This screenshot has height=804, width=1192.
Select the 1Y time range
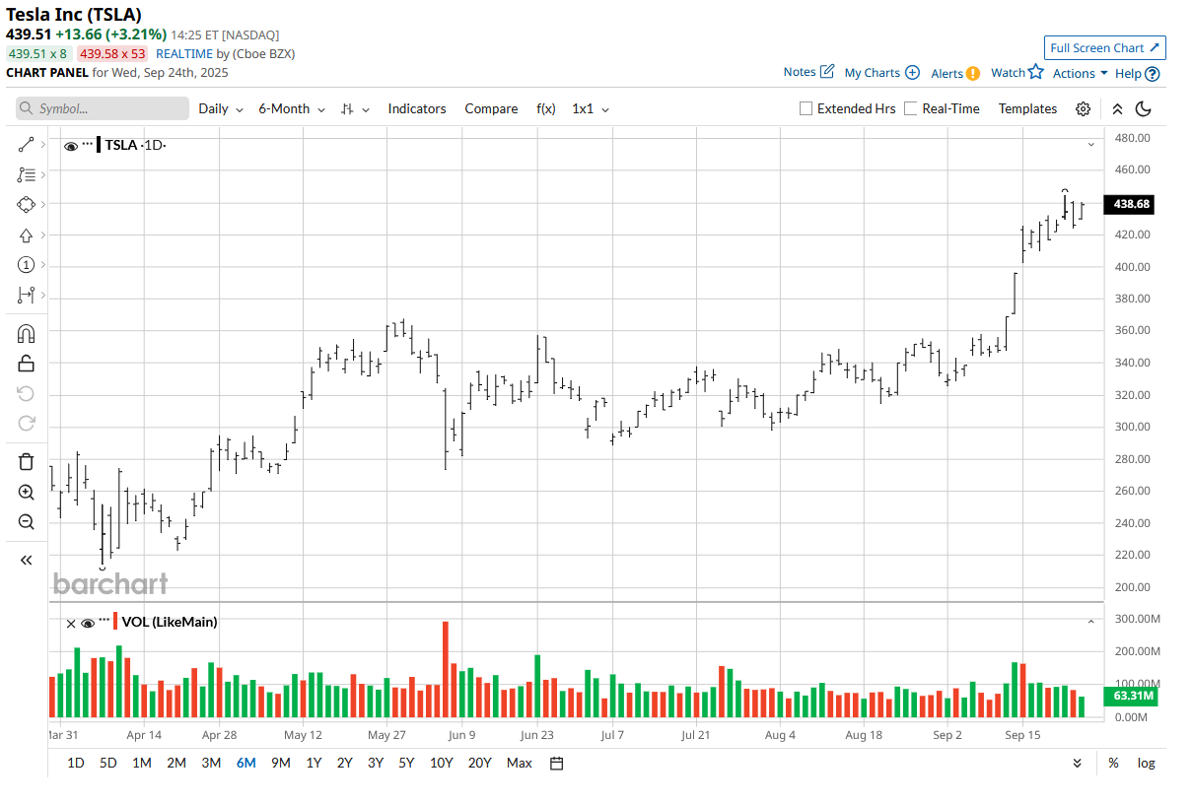(314, 763)
